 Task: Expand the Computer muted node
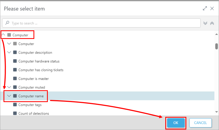coord(9,87)
